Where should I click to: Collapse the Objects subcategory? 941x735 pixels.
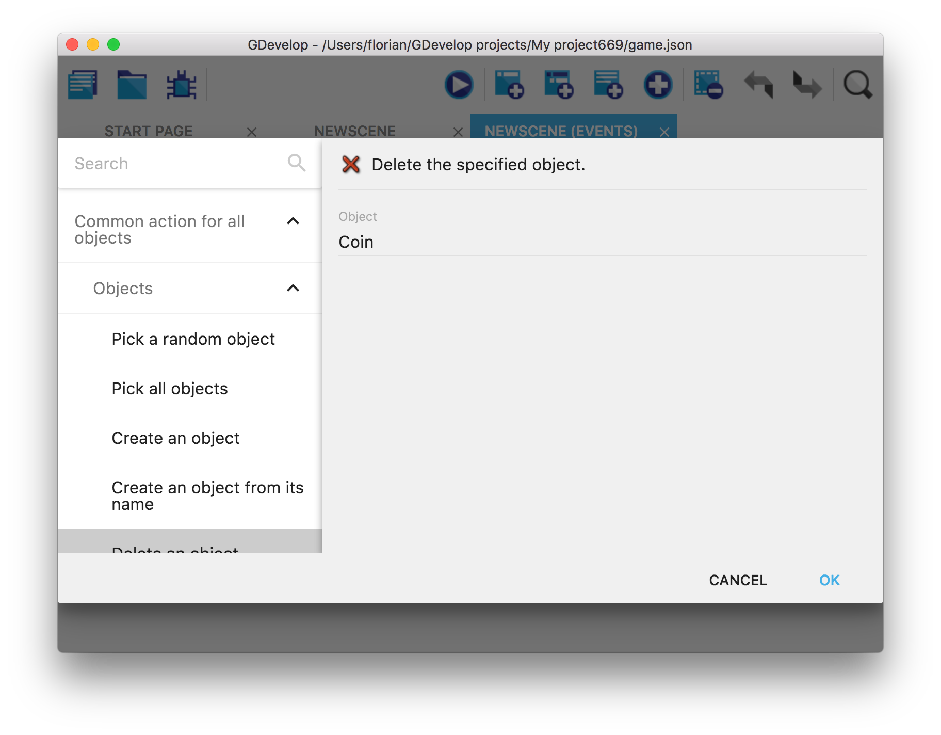tap(293, 288)
